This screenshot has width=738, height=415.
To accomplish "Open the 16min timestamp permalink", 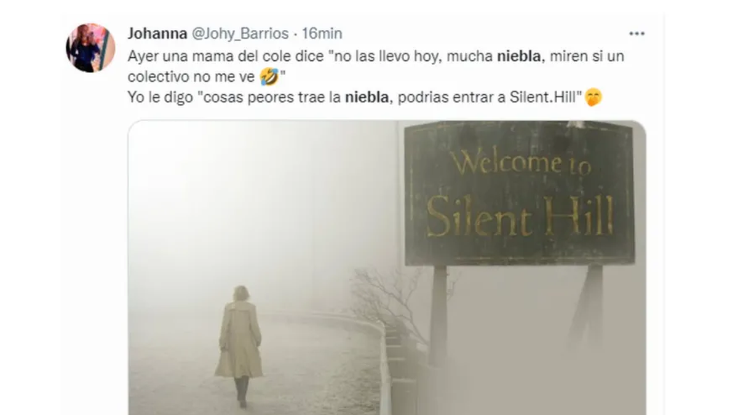I will coord(322,33).
